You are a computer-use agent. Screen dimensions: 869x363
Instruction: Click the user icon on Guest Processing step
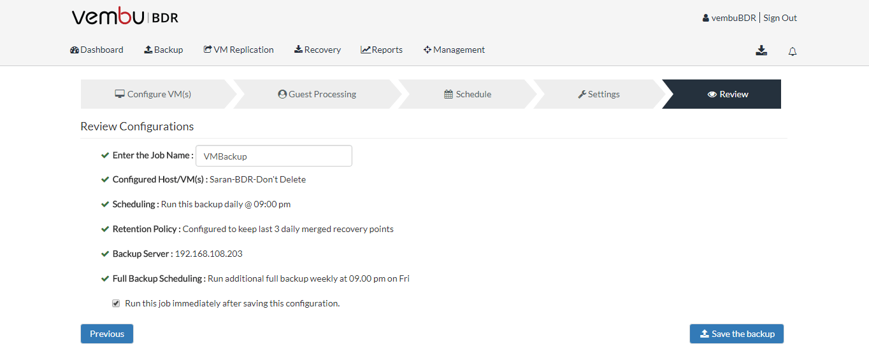[x=282, y=94]
